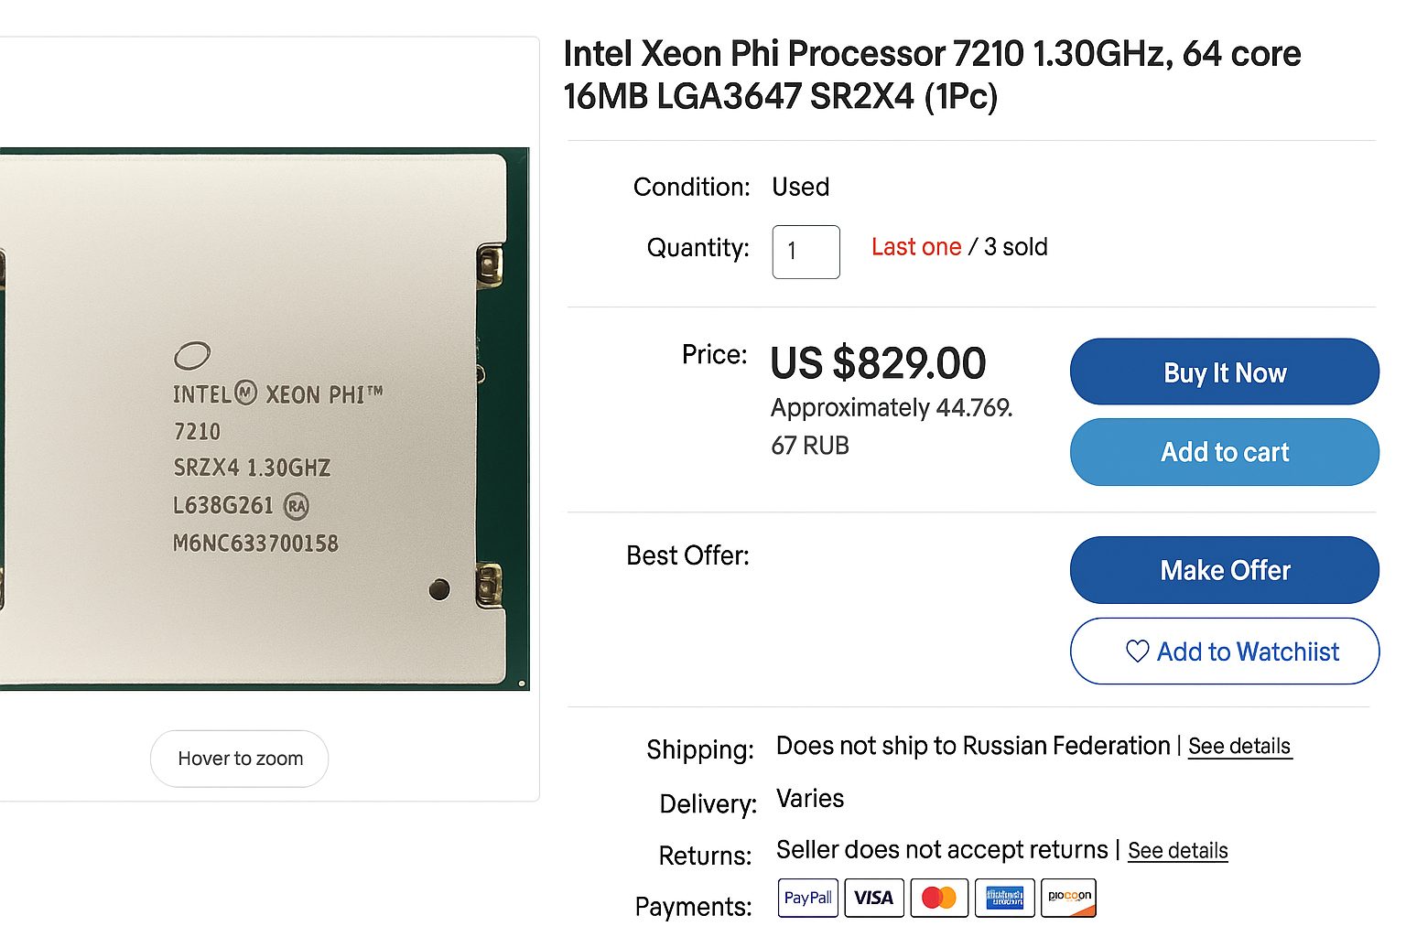
Task: Add the item to Watchlist
Action: click(1225, 652)
